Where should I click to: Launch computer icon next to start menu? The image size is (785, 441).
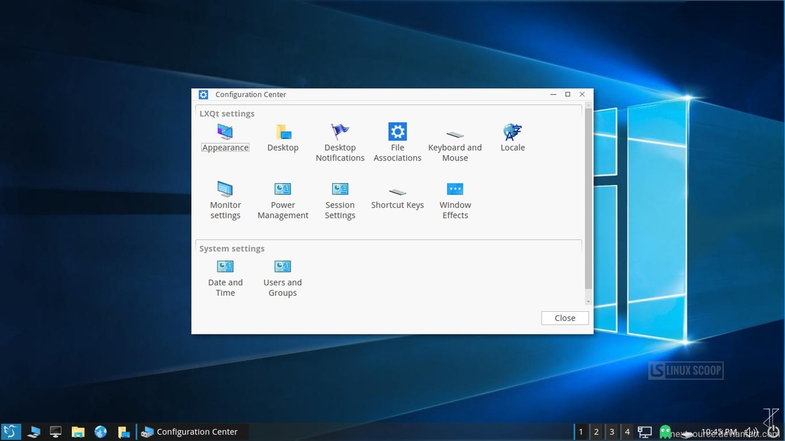[x=34, y=432]
